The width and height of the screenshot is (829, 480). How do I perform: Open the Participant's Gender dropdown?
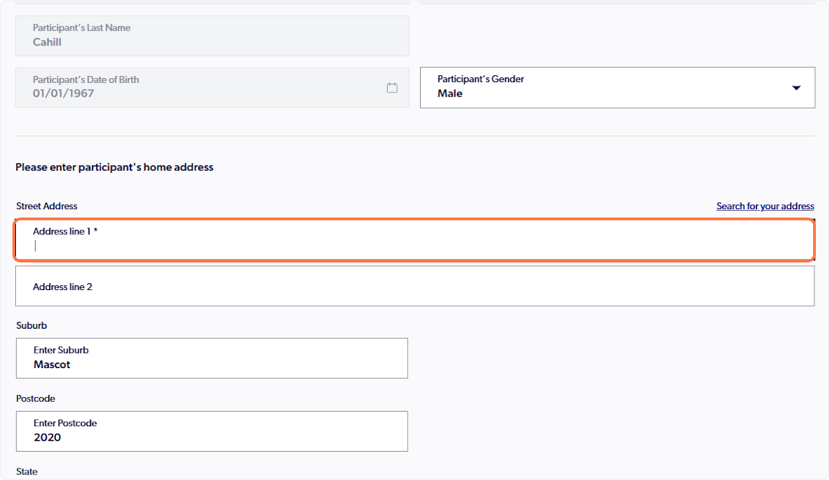tap(618, 87)
